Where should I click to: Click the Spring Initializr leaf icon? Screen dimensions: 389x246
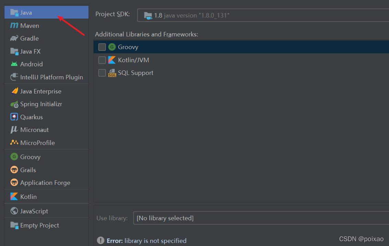[14, 104]
